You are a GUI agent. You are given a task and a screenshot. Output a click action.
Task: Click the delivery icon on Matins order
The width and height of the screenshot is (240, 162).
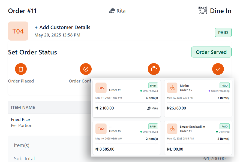click(172, 88)
